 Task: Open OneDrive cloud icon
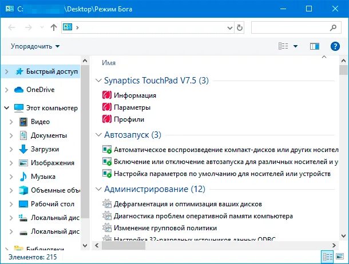pos(19,90)
